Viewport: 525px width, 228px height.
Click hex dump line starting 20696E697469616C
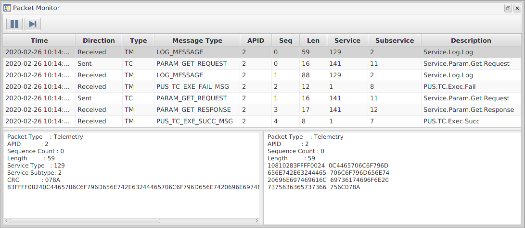(x=328, y=180)
